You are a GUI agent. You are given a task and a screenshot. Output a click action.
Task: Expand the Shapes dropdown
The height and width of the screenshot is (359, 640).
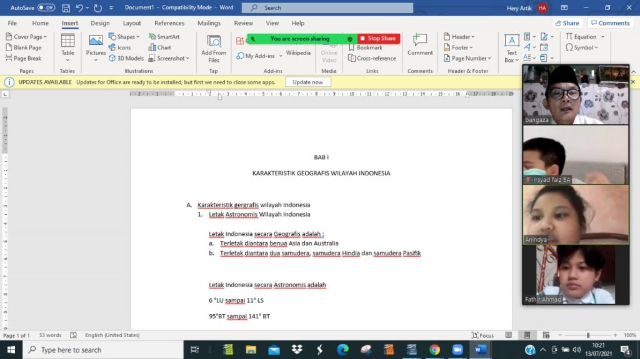[124, 37]
